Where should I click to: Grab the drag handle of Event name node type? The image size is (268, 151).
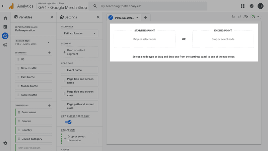[64, 70]
